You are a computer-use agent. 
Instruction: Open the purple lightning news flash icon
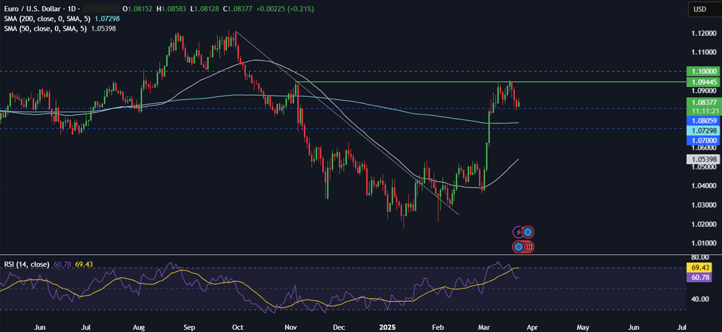coord(518,232)
